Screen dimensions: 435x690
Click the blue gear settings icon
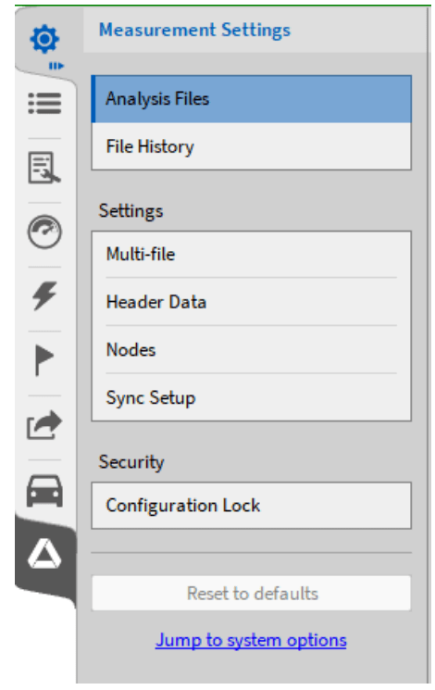coord(44,39)
